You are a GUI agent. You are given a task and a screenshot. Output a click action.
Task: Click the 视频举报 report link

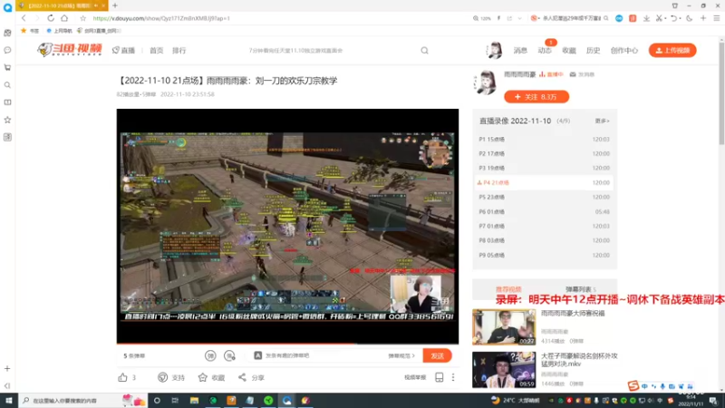coord(415,377)
